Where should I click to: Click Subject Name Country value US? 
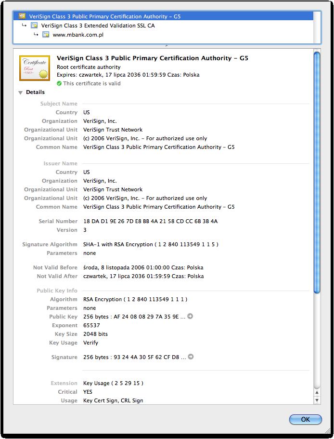pyautogui.click(x=86, y=112)
